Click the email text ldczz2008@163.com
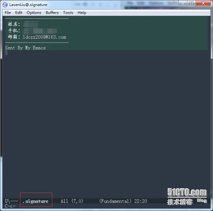The height and width of the screenshot is (211, 213). click(44, 37)
